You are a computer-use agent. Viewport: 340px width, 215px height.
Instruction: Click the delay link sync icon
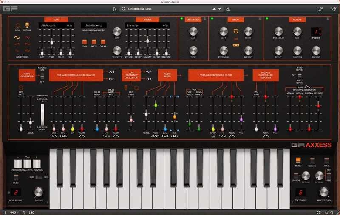tap(236, 31)
